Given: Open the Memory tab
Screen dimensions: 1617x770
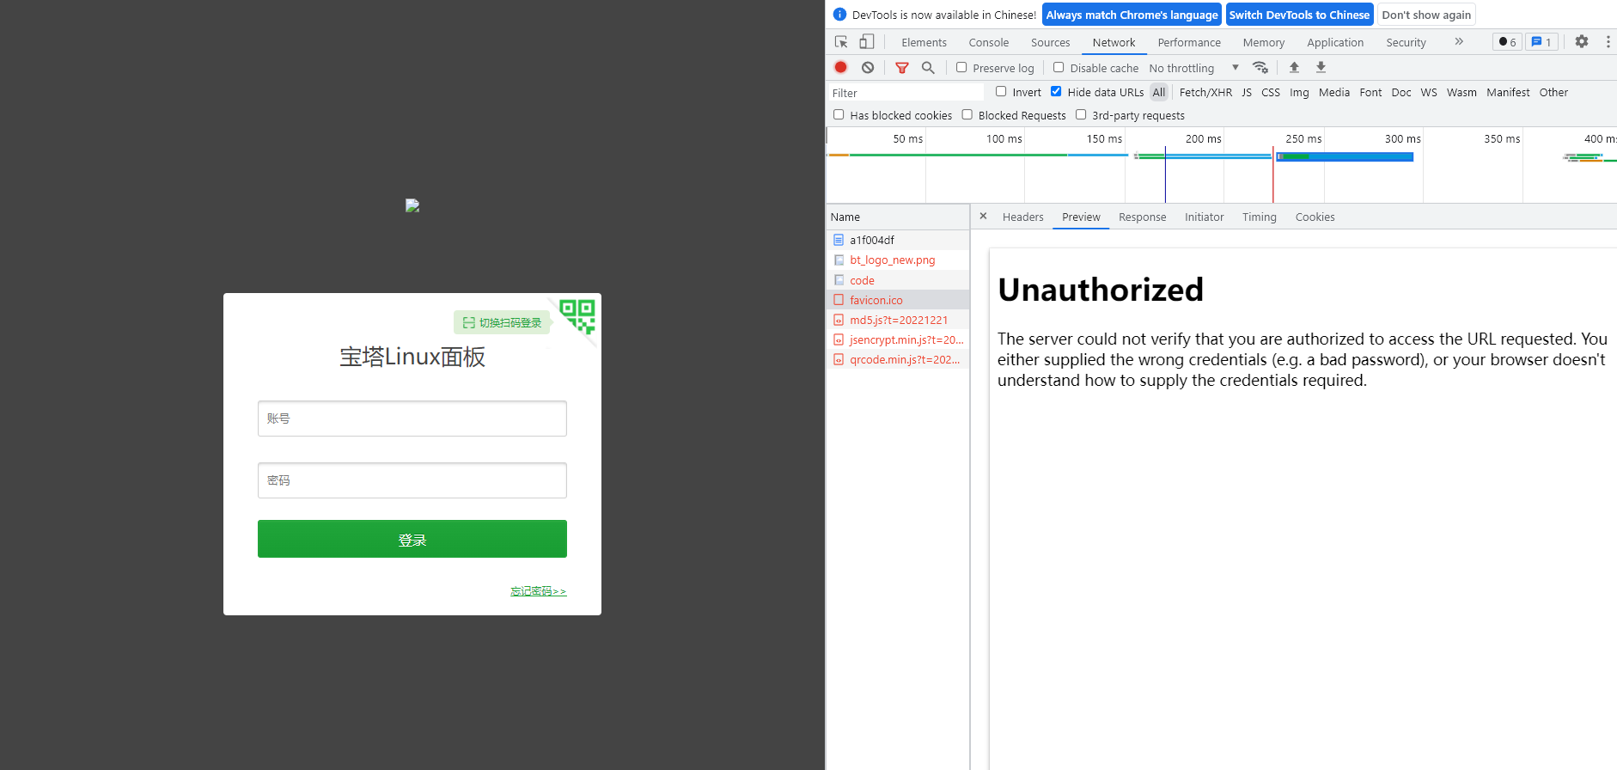Looking at the screenshot, I should coord(1264,42).
